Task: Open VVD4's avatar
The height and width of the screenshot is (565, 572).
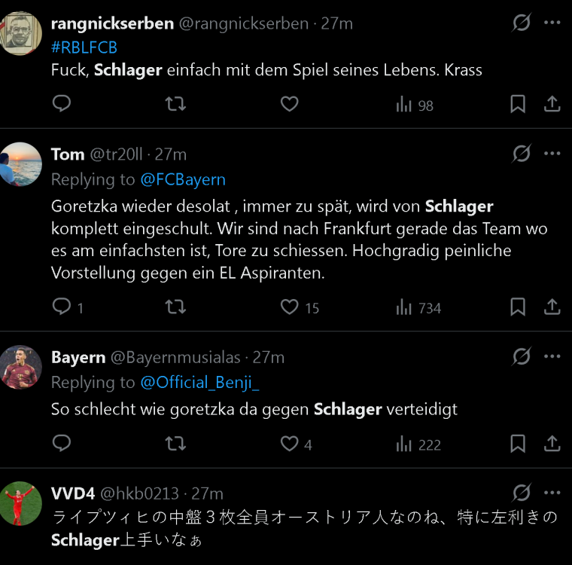Action: [x=20, y=503]
